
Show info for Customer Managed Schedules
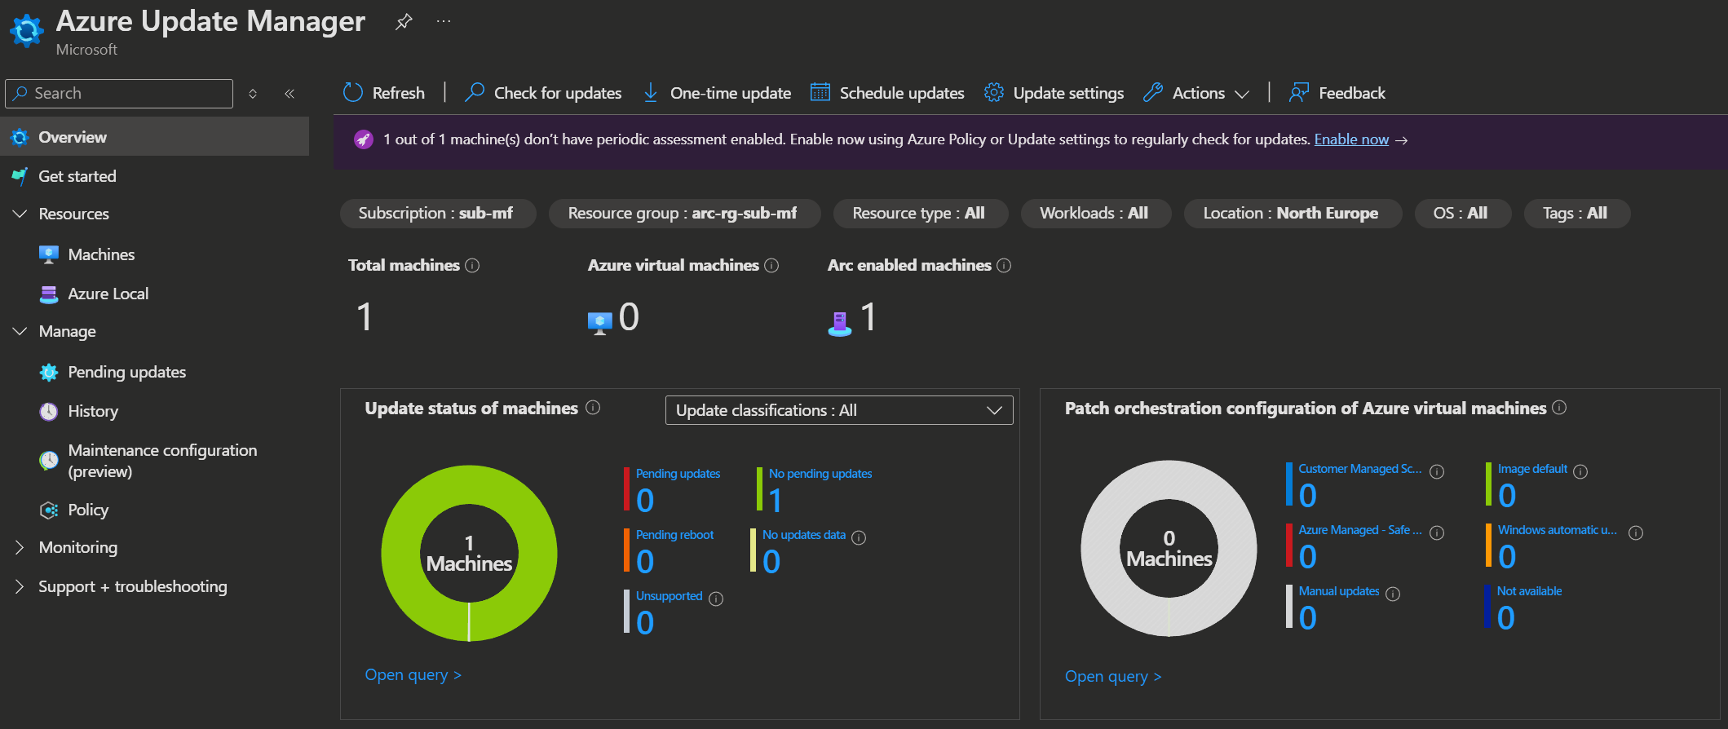click(x=1437, y=471)
